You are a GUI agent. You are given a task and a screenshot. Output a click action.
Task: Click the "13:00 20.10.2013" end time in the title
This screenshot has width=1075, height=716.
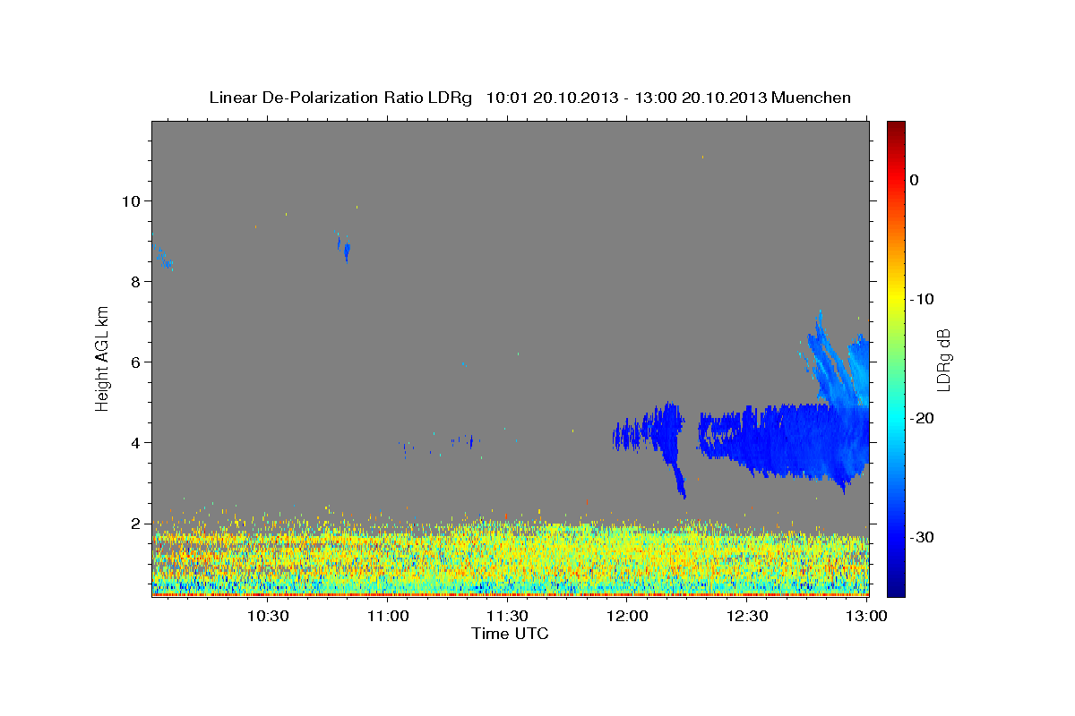tap(700, 98)
